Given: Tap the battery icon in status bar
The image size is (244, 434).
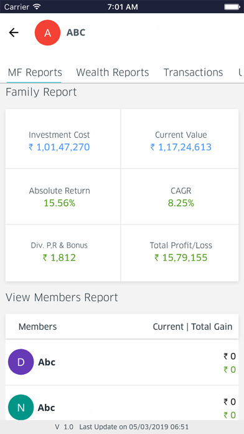Looking at the screenshot, I should (x=232, y=7).
